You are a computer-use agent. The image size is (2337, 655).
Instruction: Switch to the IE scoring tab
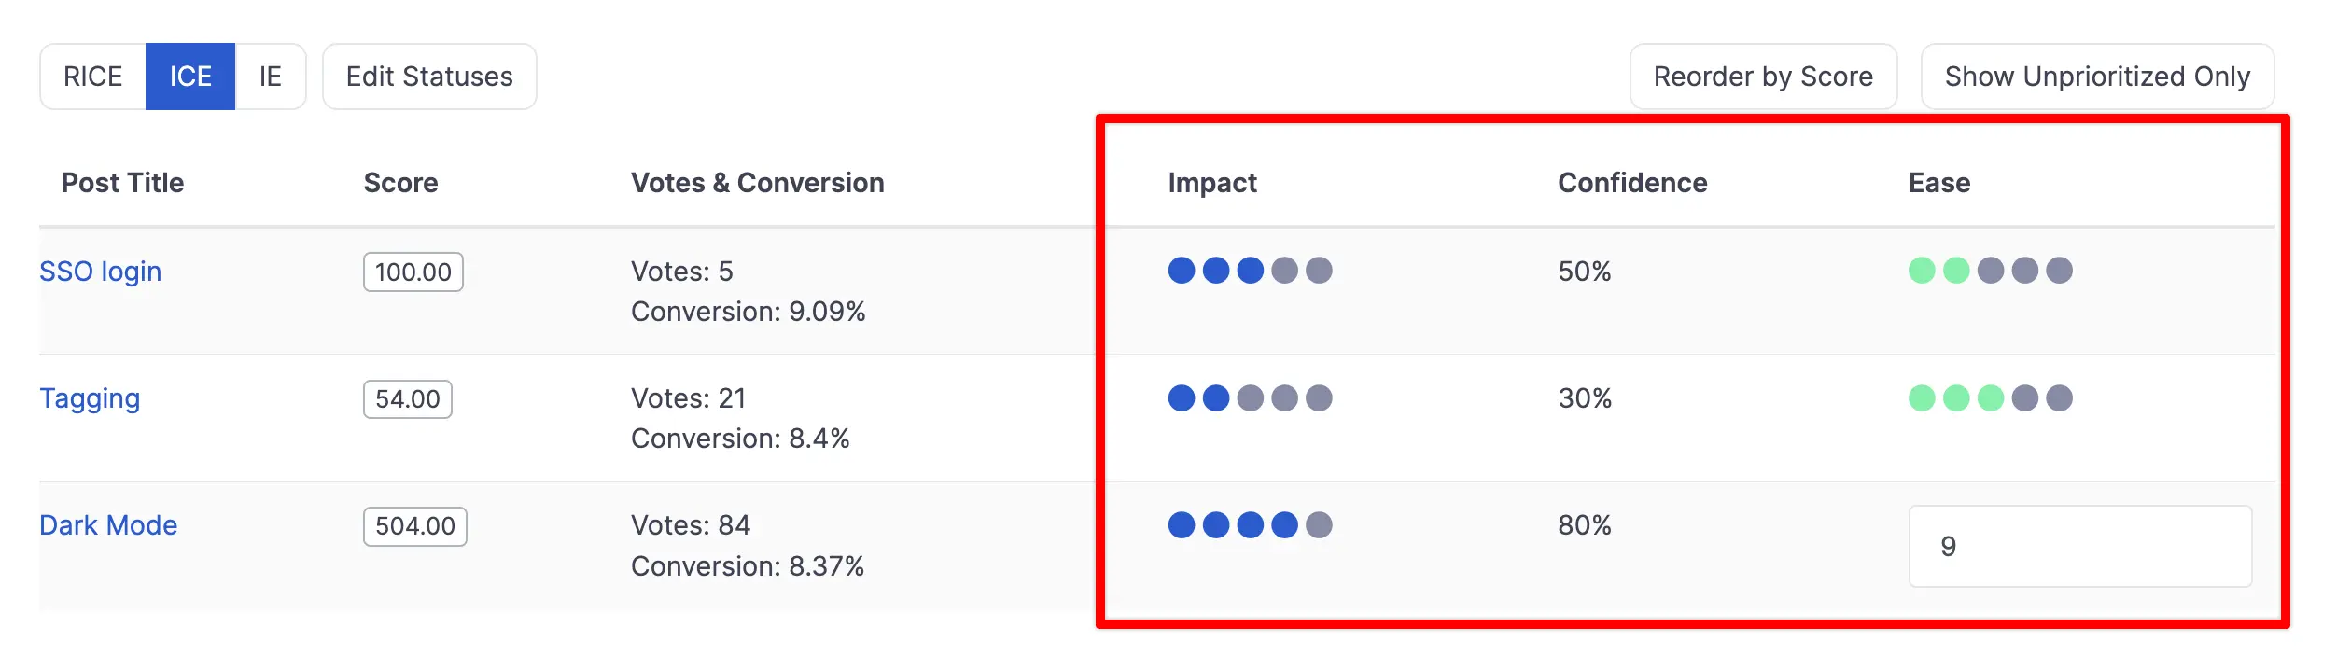(x=271, y=77)
